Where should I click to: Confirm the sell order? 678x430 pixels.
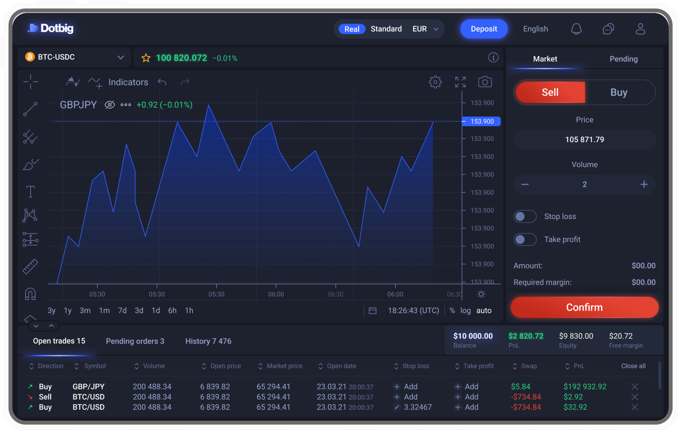(584, 307)
